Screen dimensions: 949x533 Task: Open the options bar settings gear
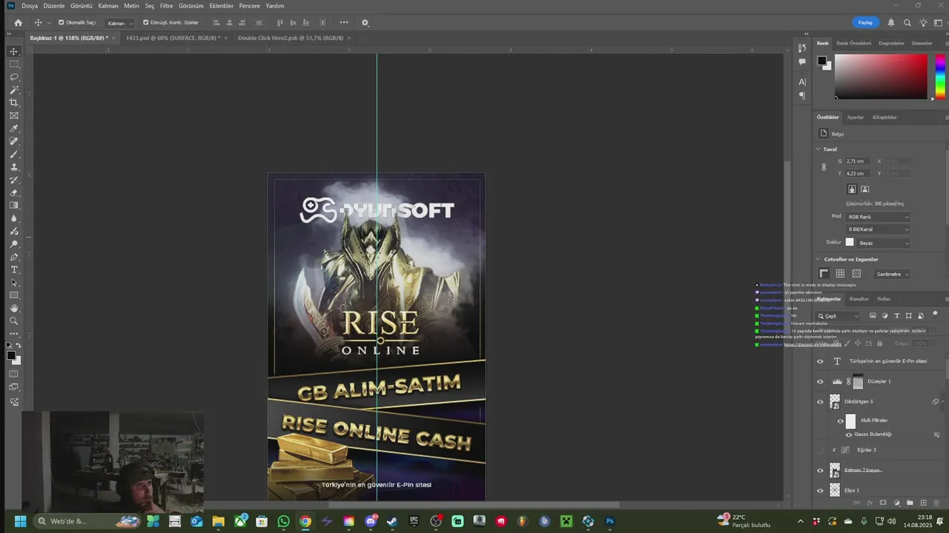[x=365, y=22]
